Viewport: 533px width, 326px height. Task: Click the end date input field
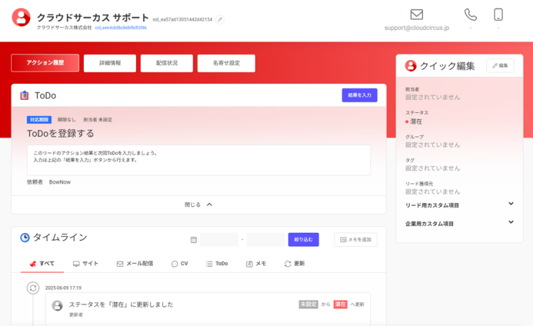click(x=266, y=240)
